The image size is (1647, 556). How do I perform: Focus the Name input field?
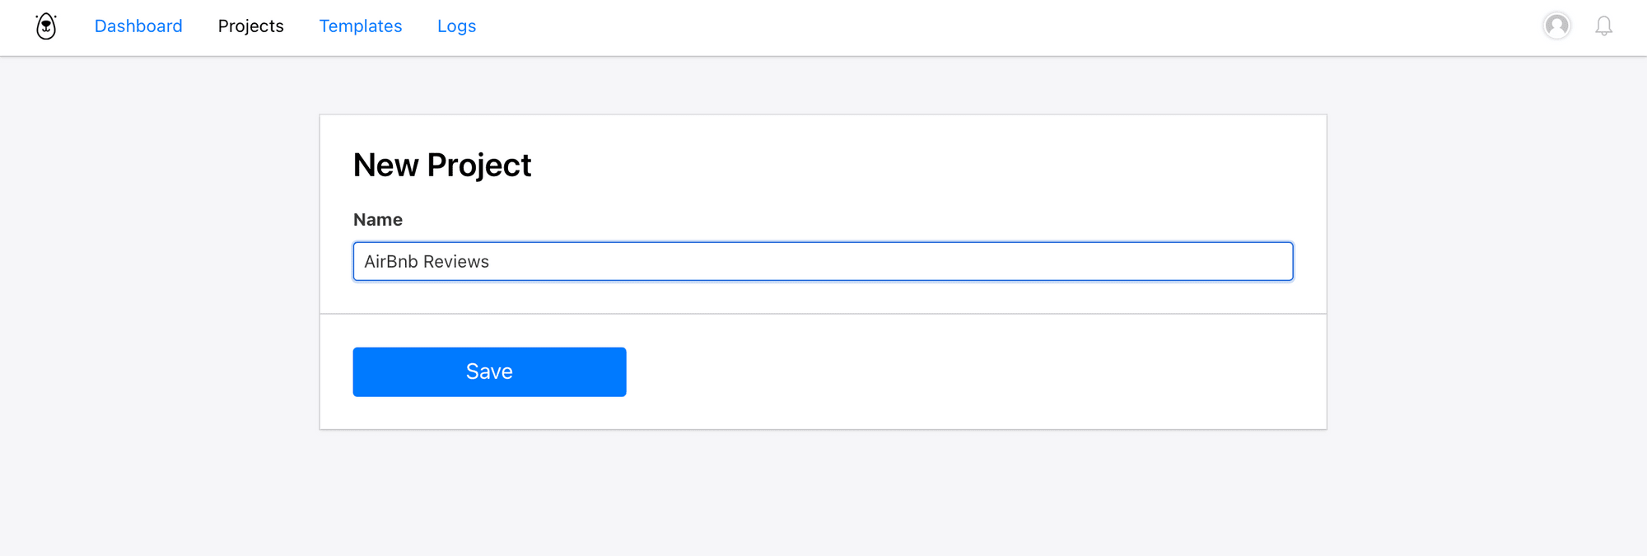[823, 261]
